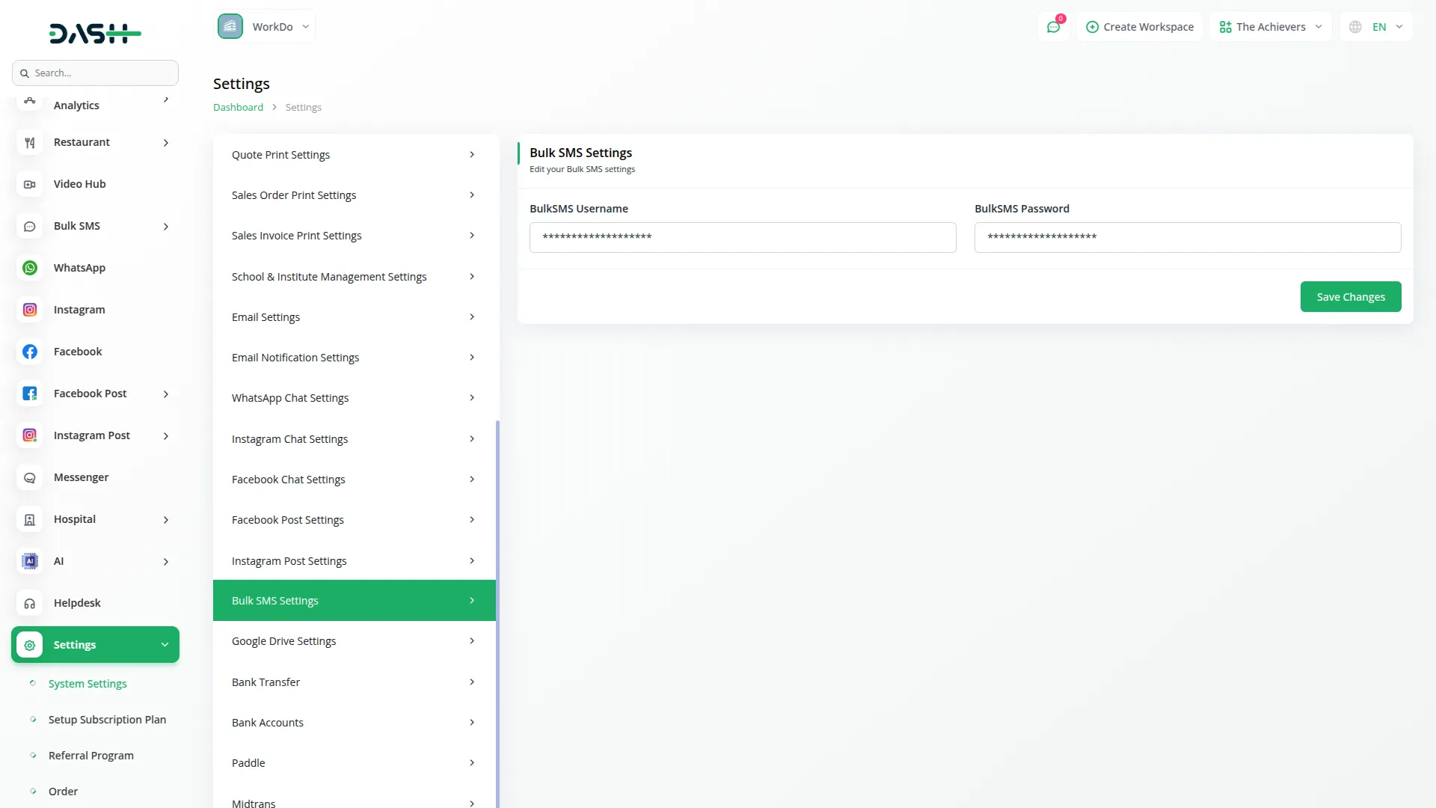
Task: Click the Helpdesk headset icon
Action: (x=30, y=603)
